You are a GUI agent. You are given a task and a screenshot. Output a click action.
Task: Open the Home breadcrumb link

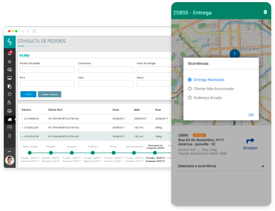click(x=21, y=46)
